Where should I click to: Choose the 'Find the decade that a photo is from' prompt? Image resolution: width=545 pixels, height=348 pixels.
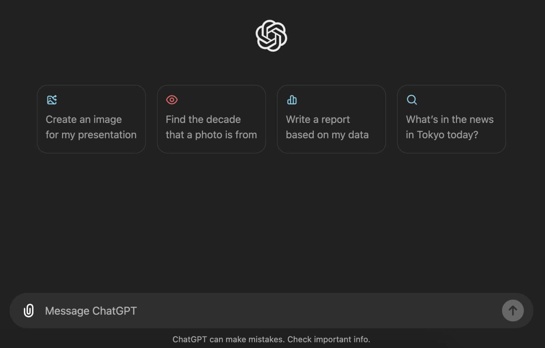pos(211,119)
